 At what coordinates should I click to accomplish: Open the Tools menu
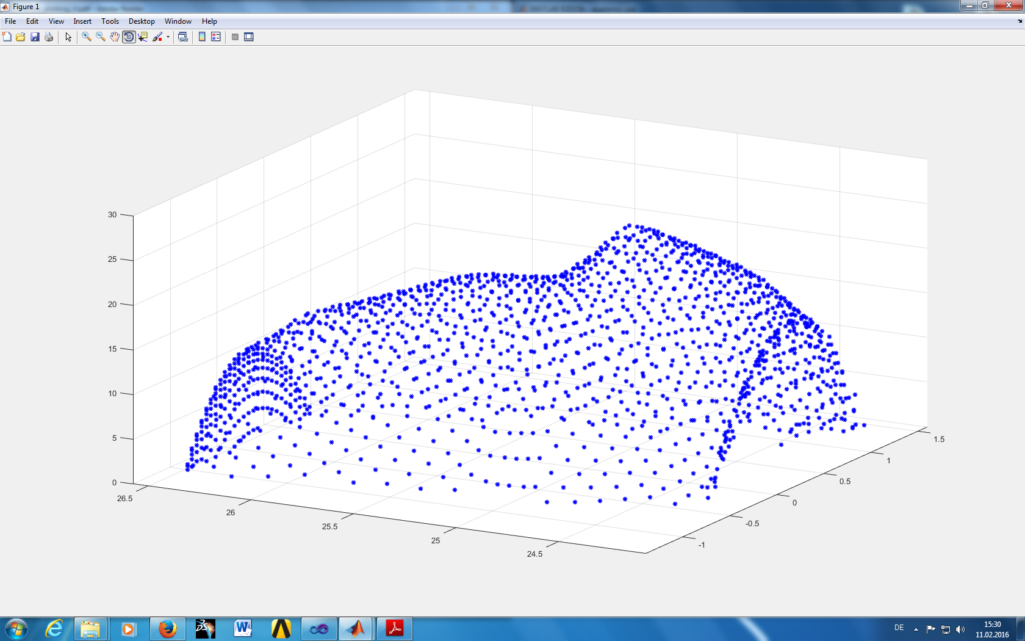[x=110, y=21]
